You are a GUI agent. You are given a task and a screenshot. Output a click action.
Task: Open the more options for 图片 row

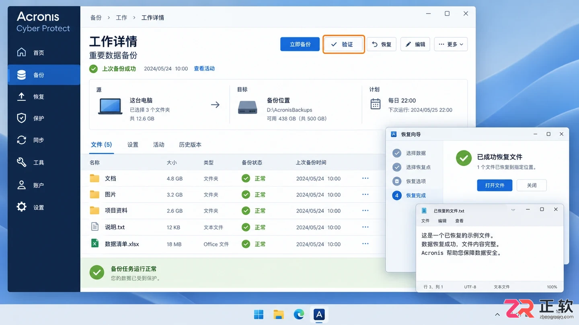click(x=365, y=194)
